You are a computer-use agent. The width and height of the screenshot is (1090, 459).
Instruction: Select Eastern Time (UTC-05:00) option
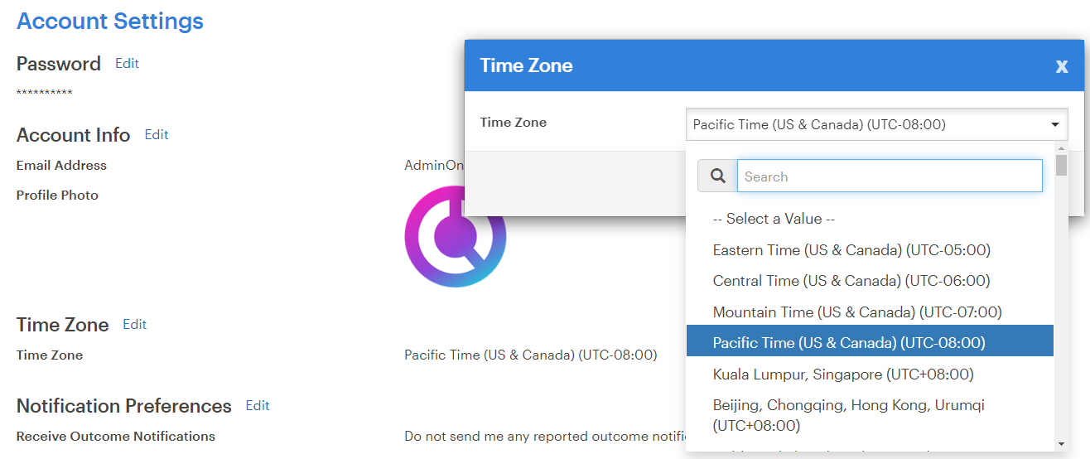(851, 250)
